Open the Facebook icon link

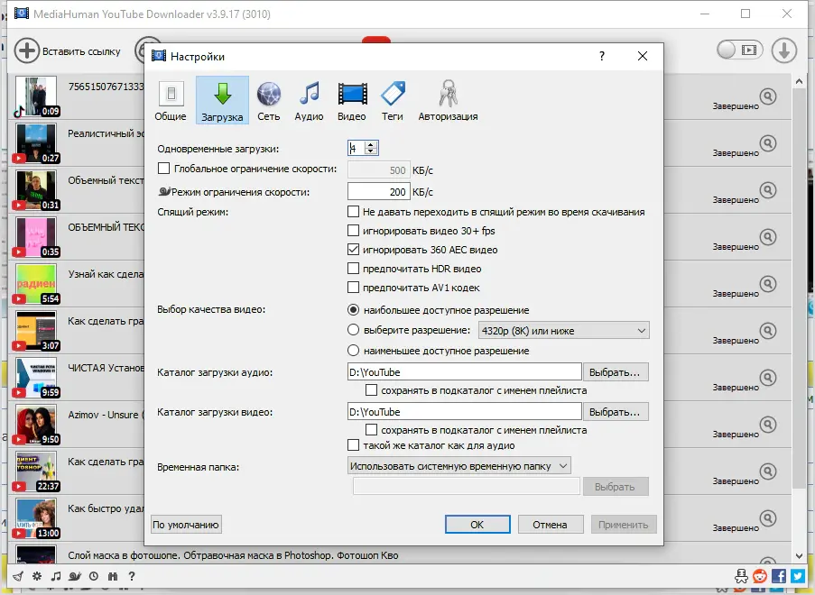(779, 576)
